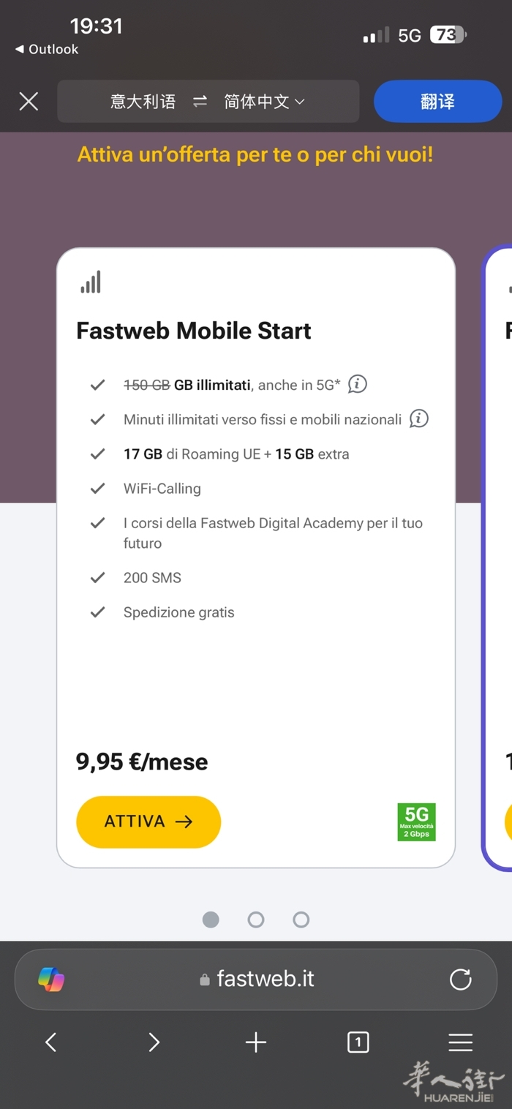Go back with the browser back arrow
The height and width of the screenshot is (1109, 512).
click(x=50, y=1042)
